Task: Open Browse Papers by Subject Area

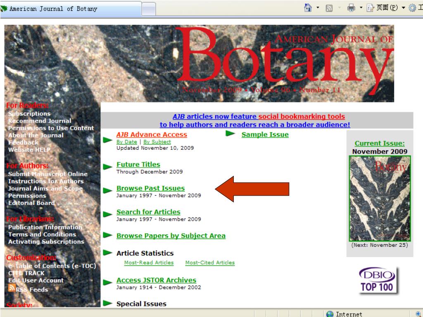Action: (x=171, y=236)
